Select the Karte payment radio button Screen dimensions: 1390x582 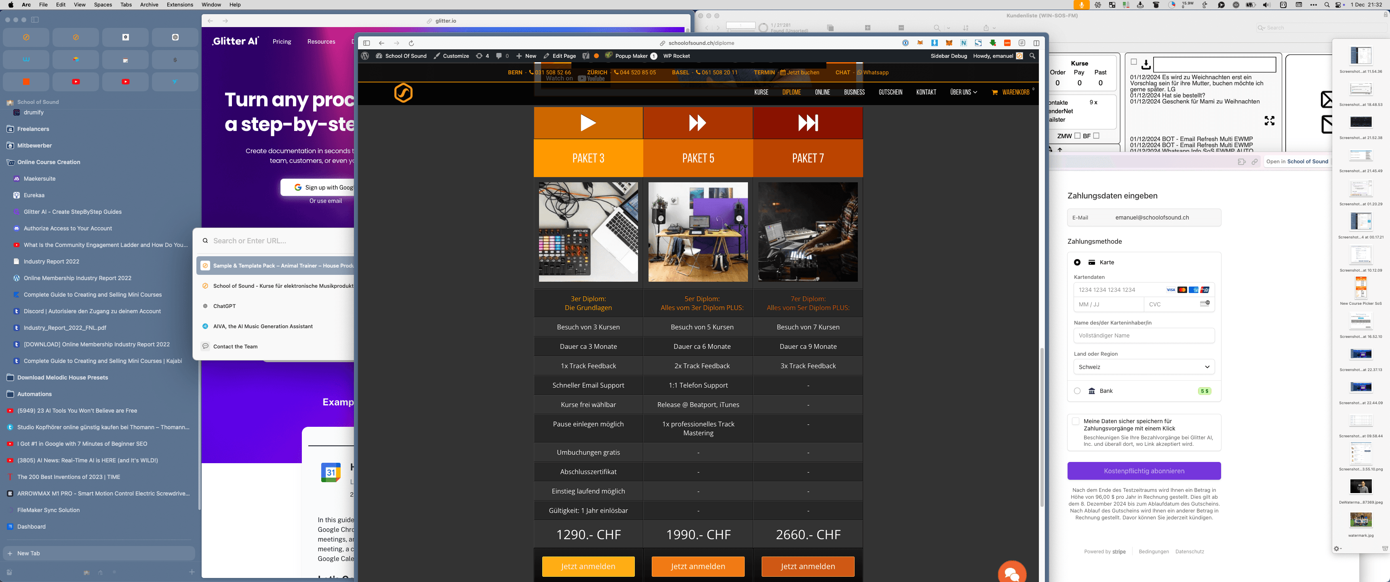click(x=1077, y=262)
